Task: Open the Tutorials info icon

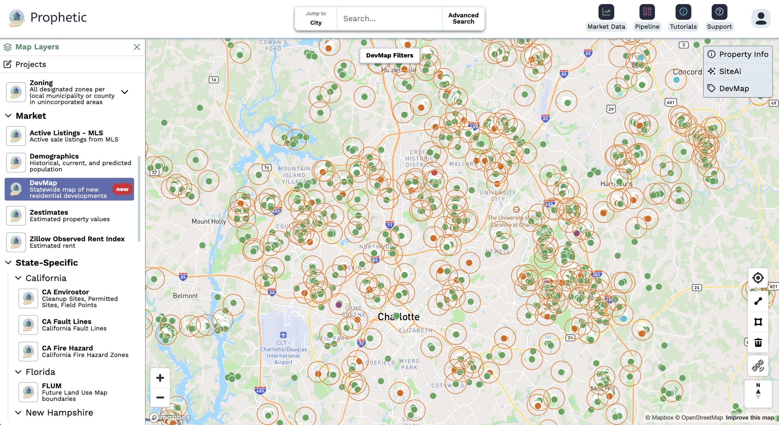Action: tap(683, 12)
